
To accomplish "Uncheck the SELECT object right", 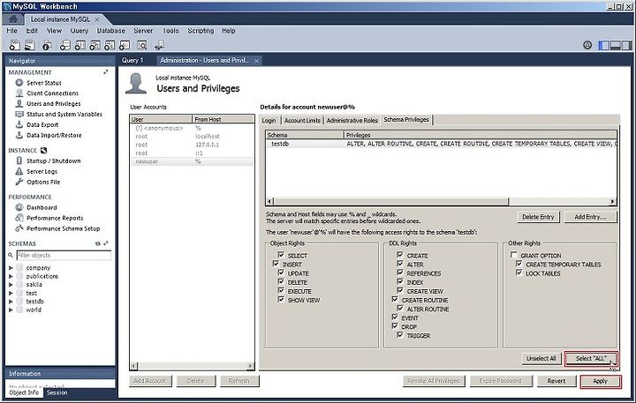I will (x=281, y=255).
